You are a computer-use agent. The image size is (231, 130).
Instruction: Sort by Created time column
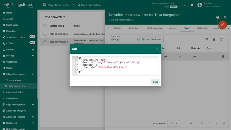click(x=57, y=26)
